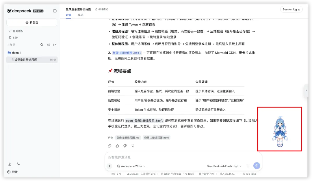Click the 校验内容 table header
312x181 pixels.
tap(141, 82)
